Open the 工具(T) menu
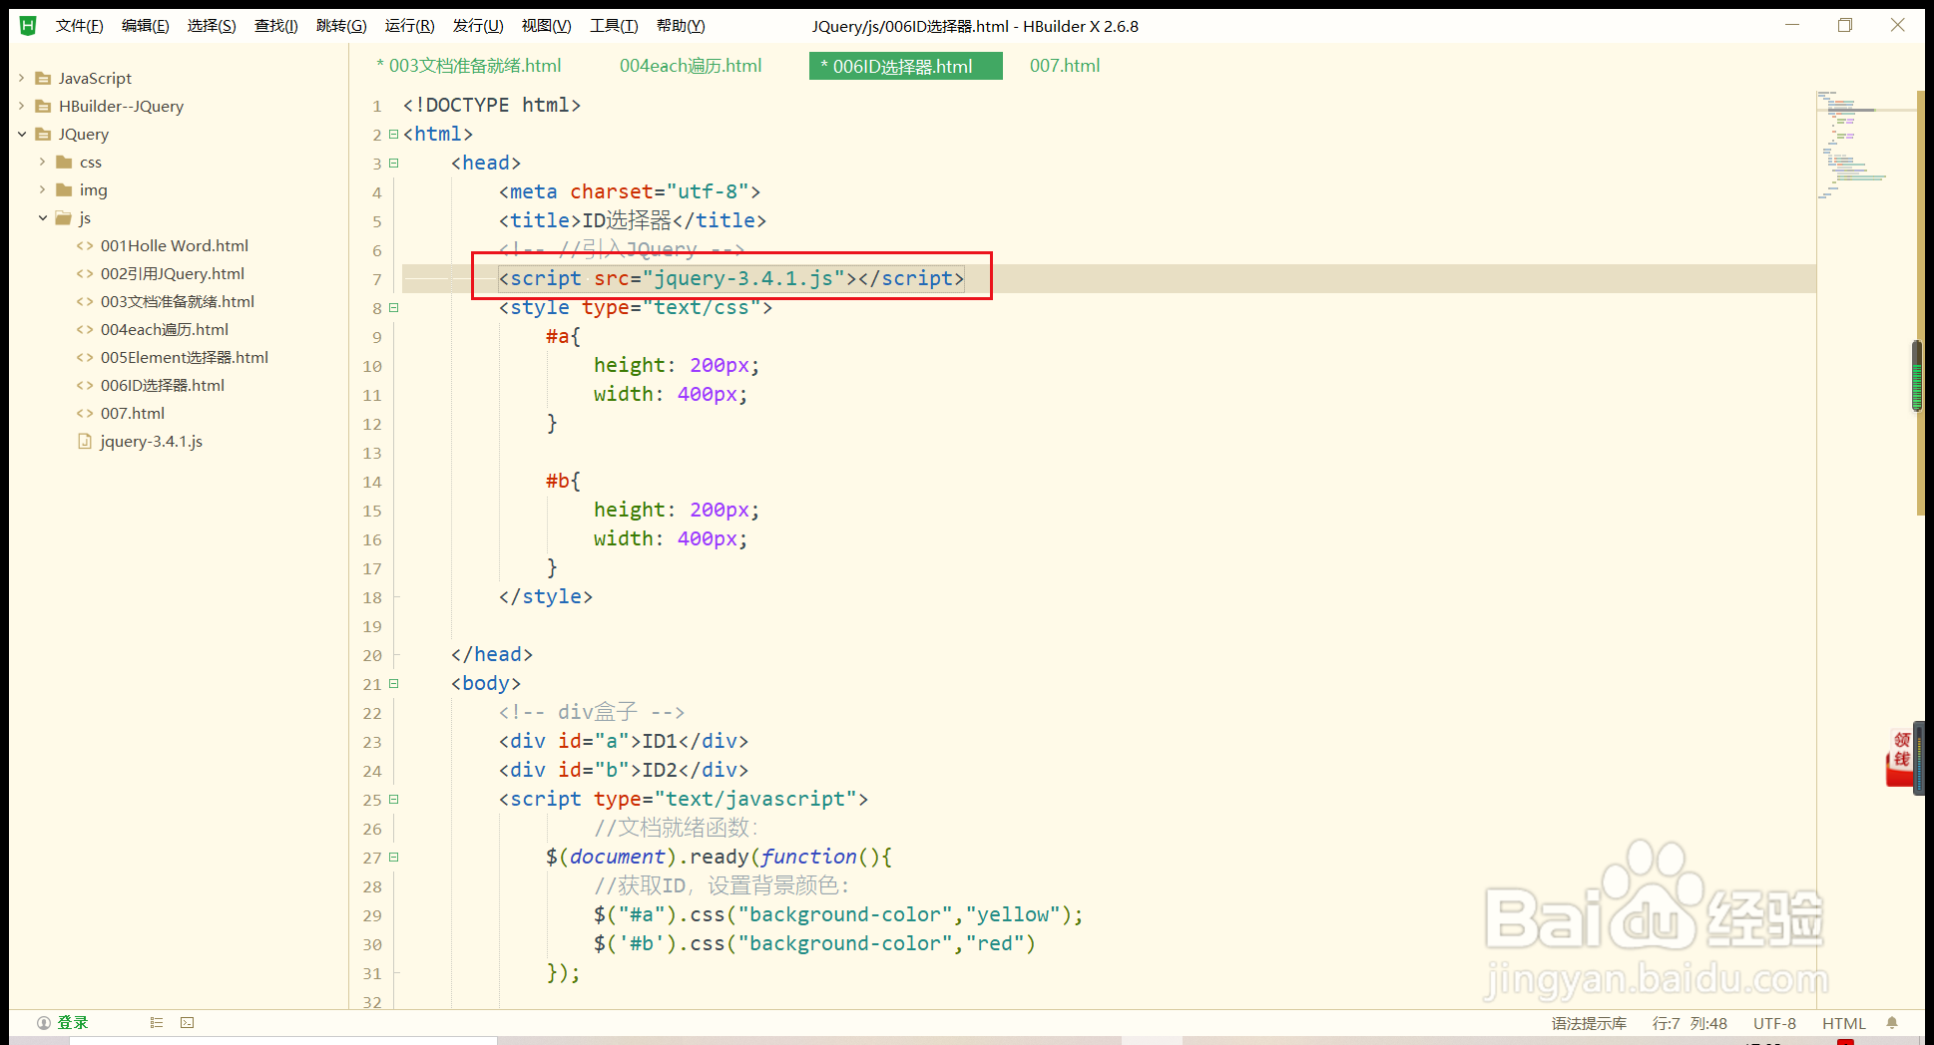The image size is (1934, 1045). click(x=614, y=26)
